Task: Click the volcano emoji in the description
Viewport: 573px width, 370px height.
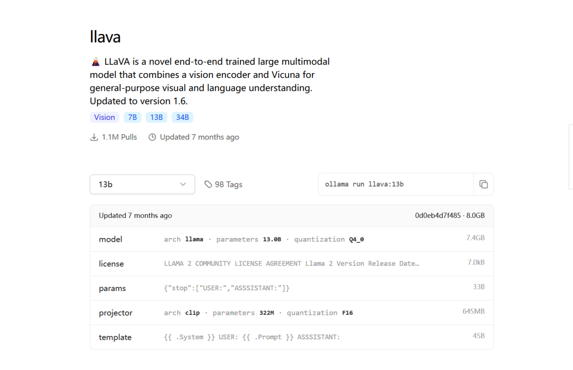Action: tap(95, 62)
